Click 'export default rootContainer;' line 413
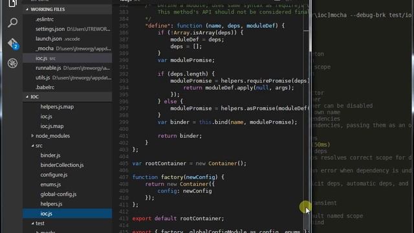Screen dimensions: 414x233 [179, 219]
